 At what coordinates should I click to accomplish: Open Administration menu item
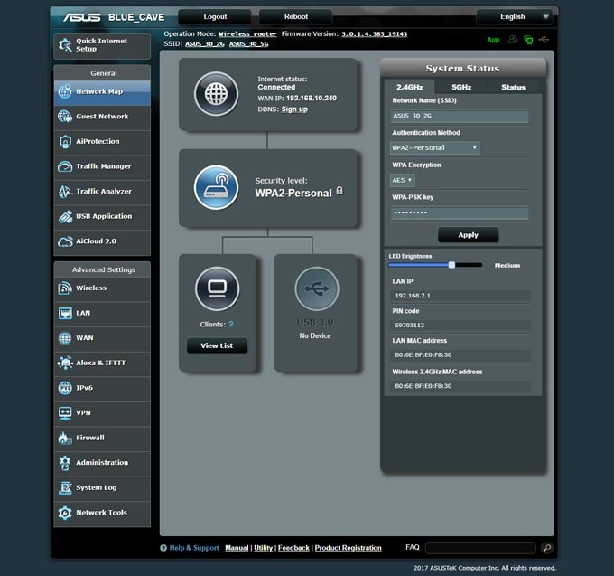(102, 463)
